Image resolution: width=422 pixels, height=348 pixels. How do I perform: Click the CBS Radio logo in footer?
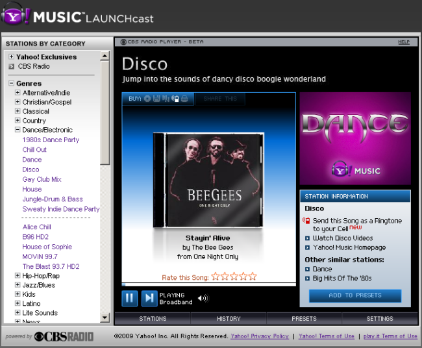click(x=64, y=337)
